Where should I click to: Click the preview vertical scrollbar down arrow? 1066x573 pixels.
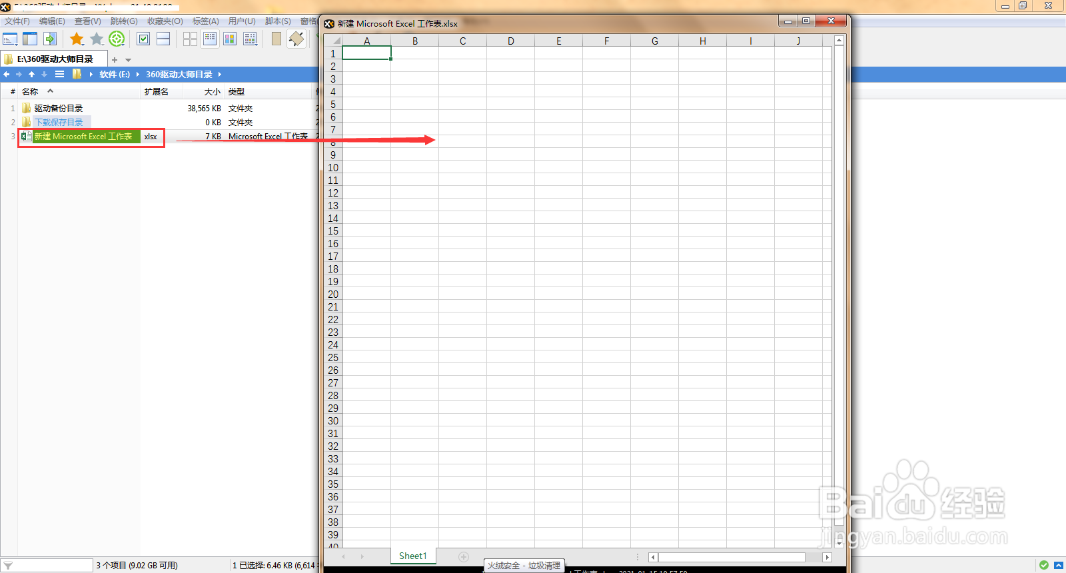click(x=839, y=543)
